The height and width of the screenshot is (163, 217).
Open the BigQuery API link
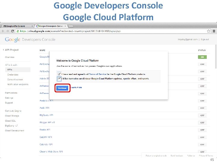click(46, 115)
